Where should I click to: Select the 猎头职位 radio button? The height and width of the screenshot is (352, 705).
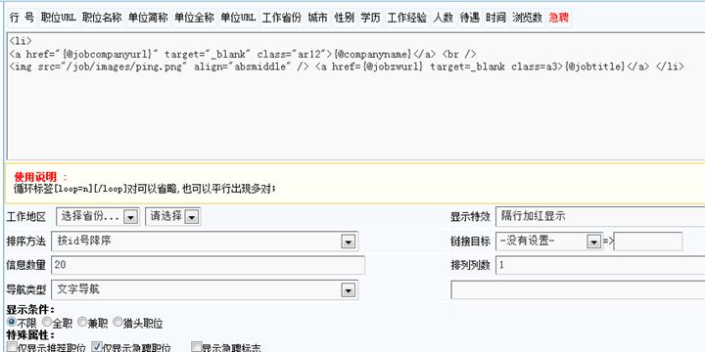[117, 322]
